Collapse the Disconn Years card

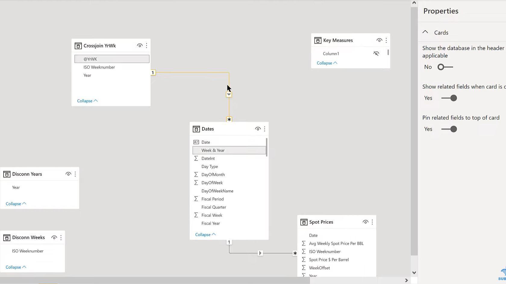click(x=16, y=204)
